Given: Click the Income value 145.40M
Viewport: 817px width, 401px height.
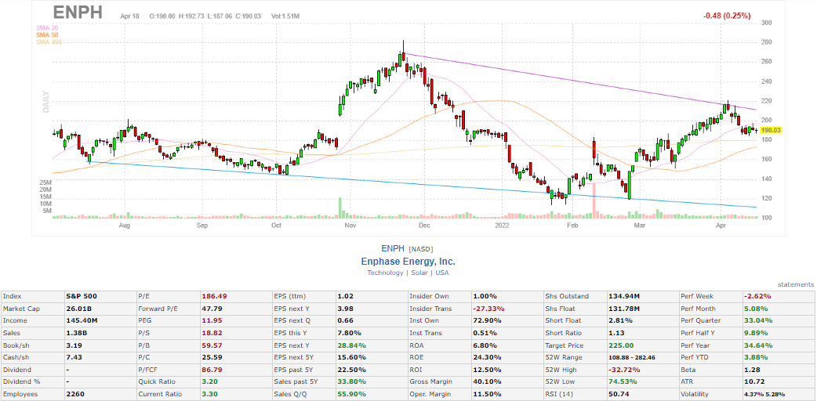Looking at the screenshot, I should [83, 321].
